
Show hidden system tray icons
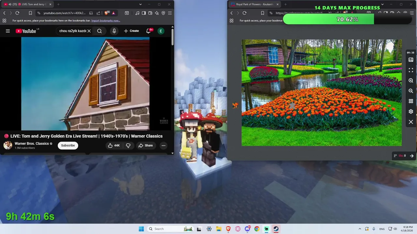tap(360, 229)
